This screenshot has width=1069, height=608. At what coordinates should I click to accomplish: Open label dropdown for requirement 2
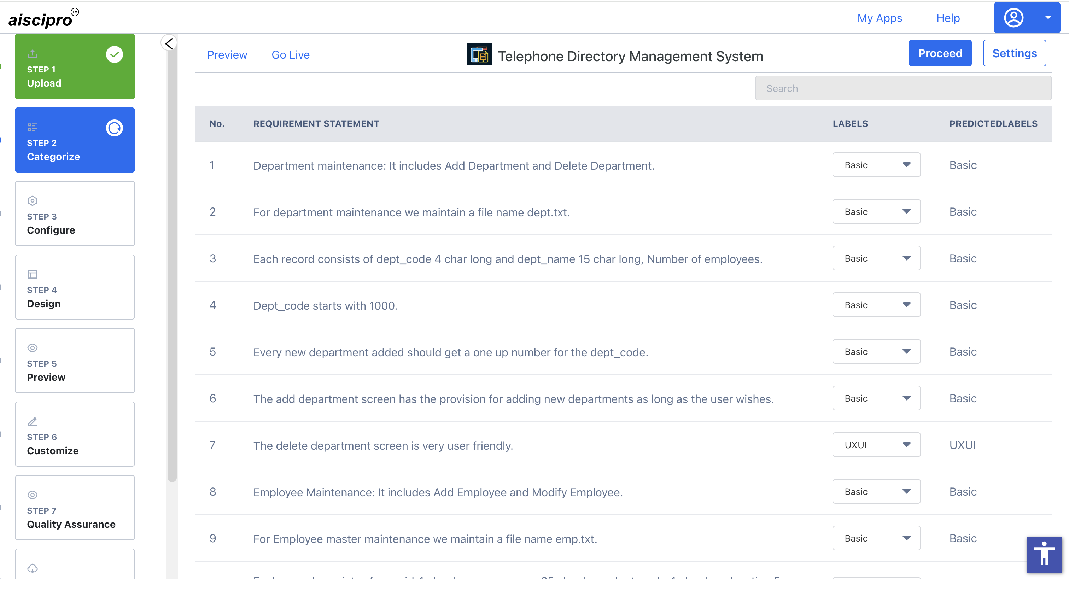(876, 212)
